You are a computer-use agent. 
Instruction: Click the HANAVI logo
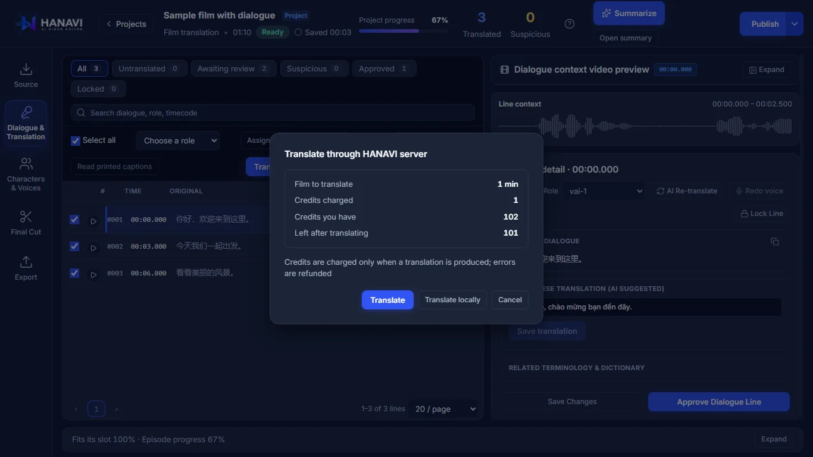point(49,24)
